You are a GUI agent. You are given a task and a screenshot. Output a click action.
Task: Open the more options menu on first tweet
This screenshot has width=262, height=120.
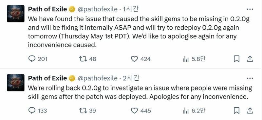250,9
